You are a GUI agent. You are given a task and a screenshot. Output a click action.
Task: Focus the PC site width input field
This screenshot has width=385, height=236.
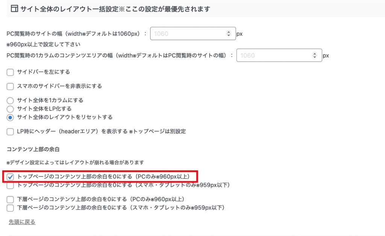point(193,33)
